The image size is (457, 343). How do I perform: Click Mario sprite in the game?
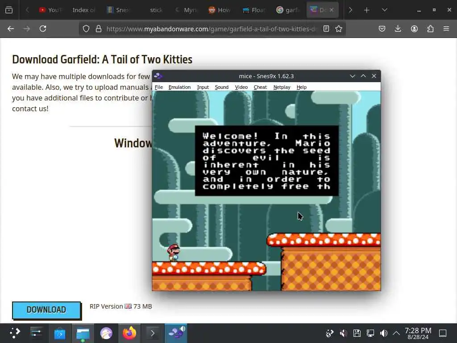[x=174, y=253]
